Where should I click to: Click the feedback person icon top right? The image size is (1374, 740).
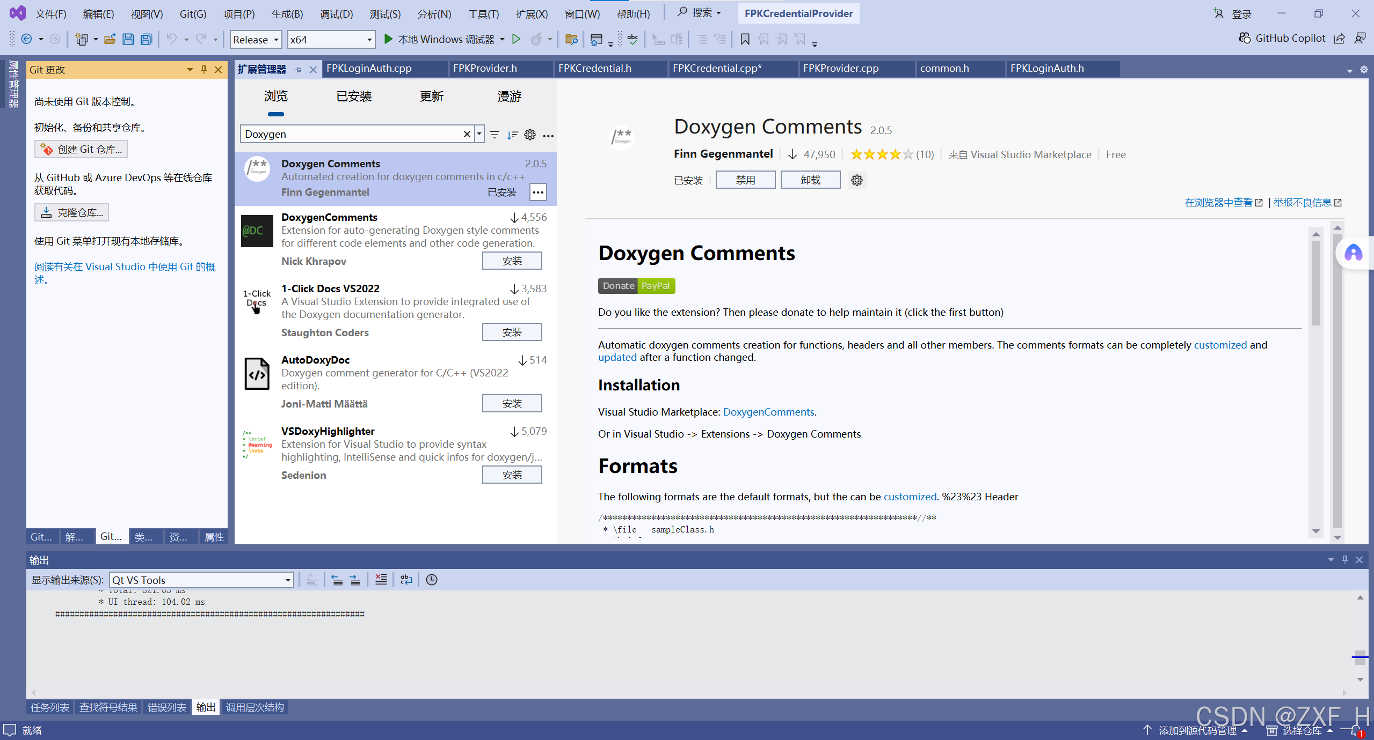1360,39
